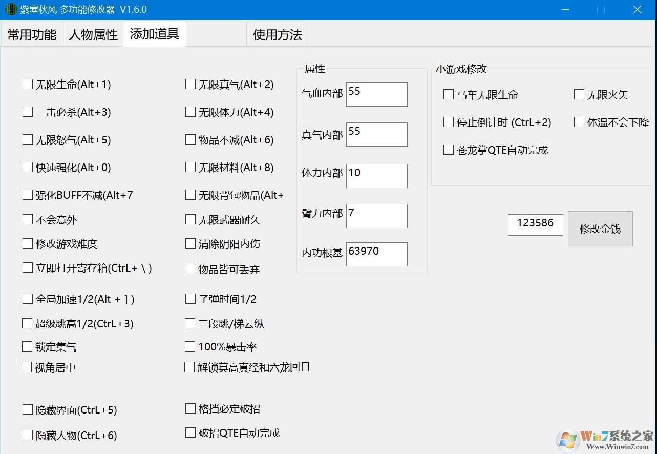The image size is (657, 454).
Task: Toggle 苍龙掌QTE自动完成
Action: tap(448, 150)
